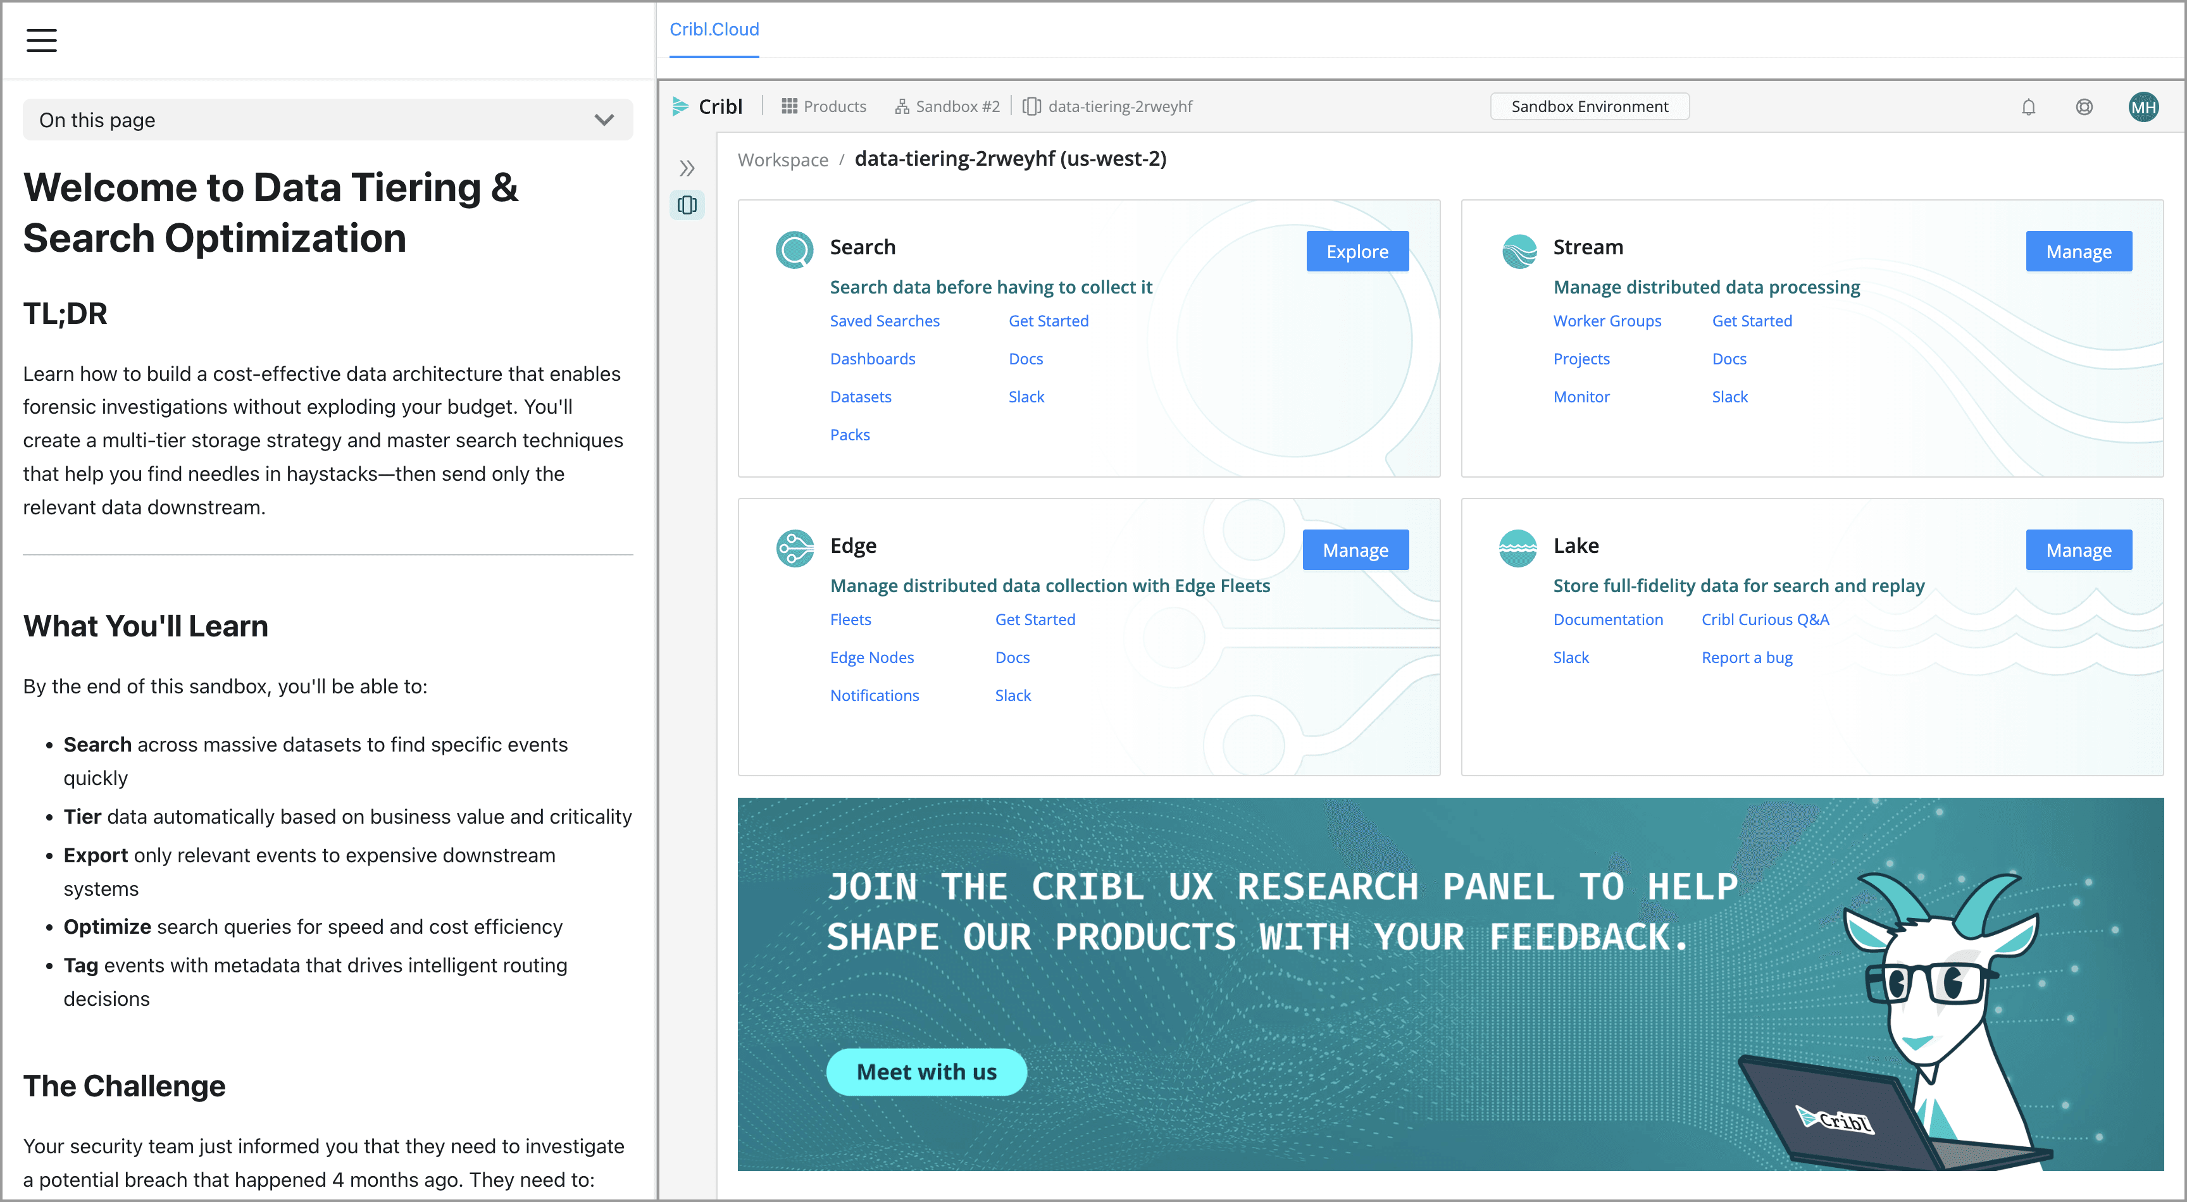Open the Worker Groups link
Image resolution: width=2187 pixels, height=1202 pixels.
[x=1606, y=321]
